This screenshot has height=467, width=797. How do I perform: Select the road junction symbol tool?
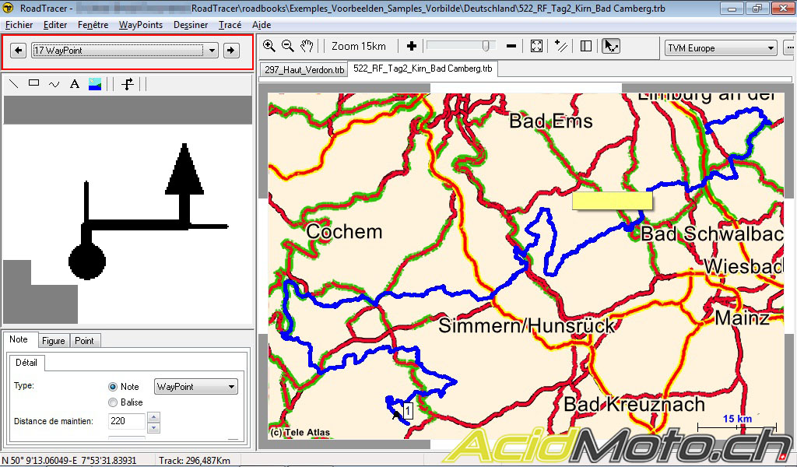pos(128,84)
